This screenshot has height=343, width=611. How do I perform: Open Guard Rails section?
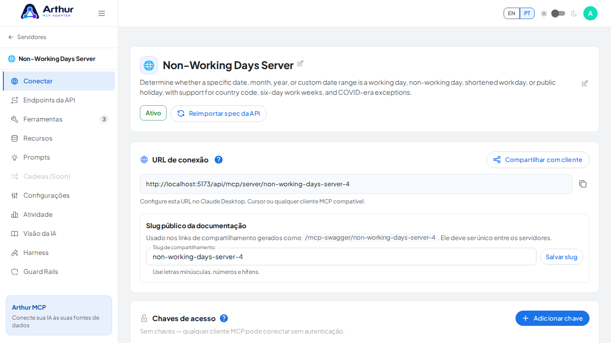tap(59, 272)
